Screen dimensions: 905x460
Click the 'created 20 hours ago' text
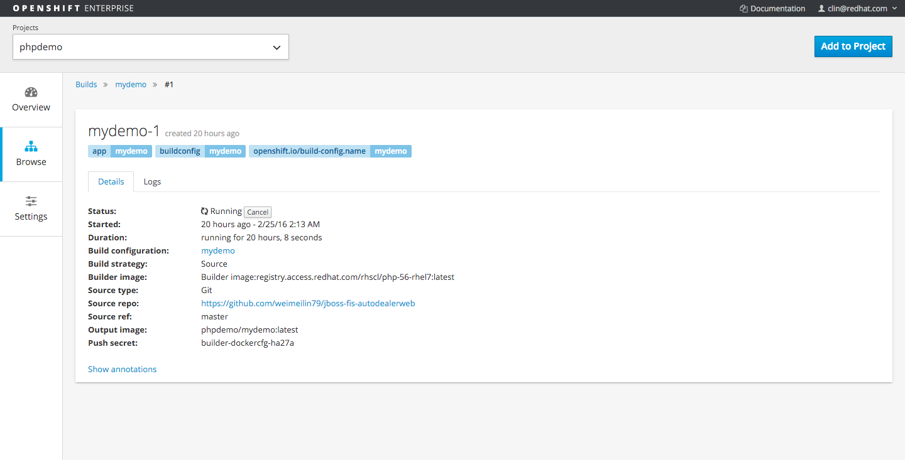202,134
